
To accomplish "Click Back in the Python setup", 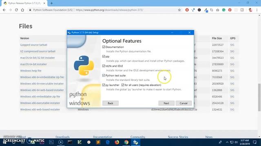I will (111, 103).
